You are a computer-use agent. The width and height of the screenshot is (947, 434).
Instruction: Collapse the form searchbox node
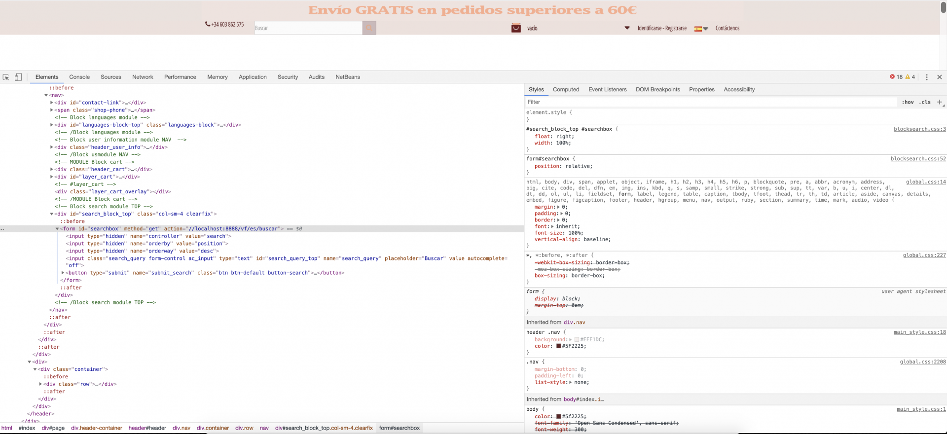pos(57,229)
